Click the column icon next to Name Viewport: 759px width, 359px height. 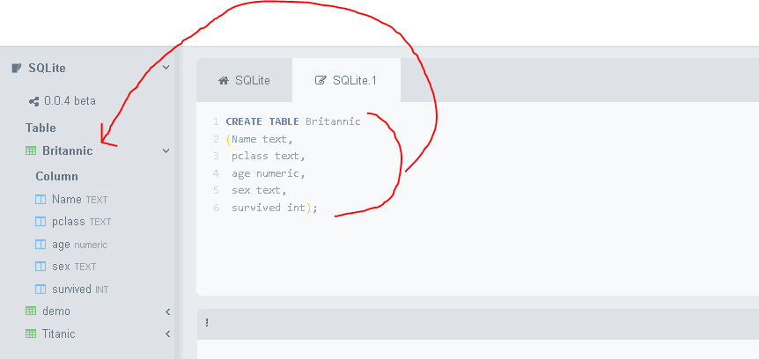click(x=41, y=200)
